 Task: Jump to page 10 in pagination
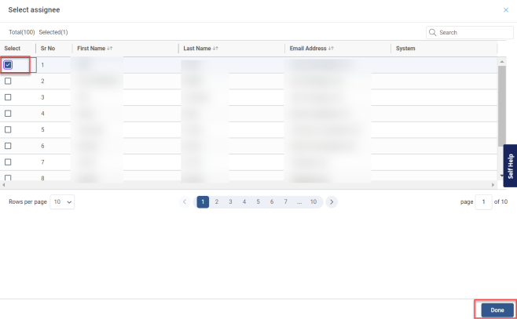[x=313, y=201]
